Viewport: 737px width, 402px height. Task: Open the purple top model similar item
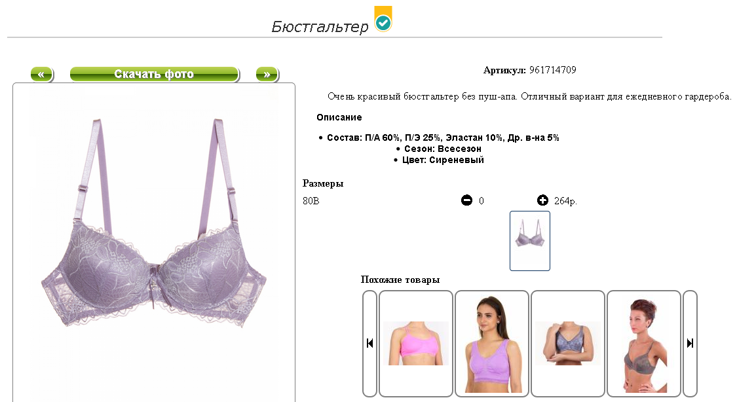(x=491, y=343)
